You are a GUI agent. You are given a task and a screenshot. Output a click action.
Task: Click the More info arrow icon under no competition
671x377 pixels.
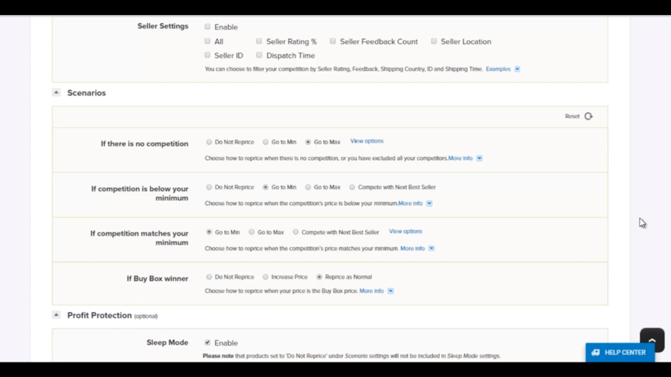480,158
